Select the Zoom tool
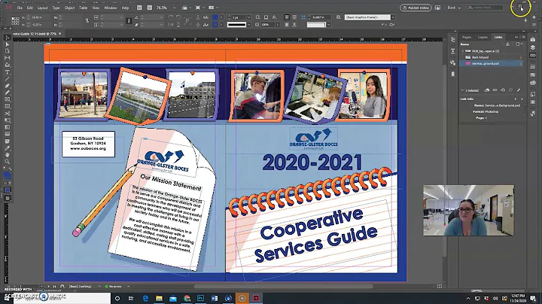 (x=8, y=162)
